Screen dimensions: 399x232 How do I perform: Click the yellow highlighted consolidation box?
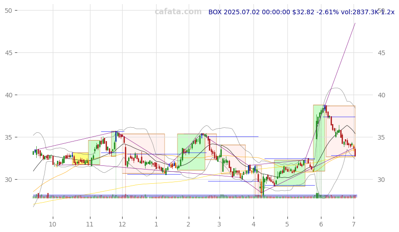[80, 158]
